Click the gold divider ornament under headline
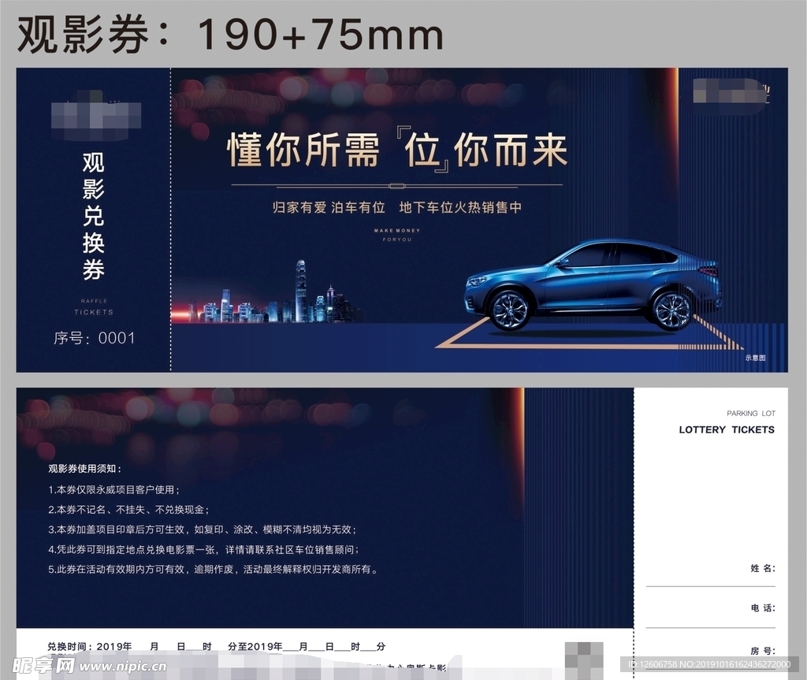Image resolution: width=807 pixels, height=680 pixels. (398, 186)
